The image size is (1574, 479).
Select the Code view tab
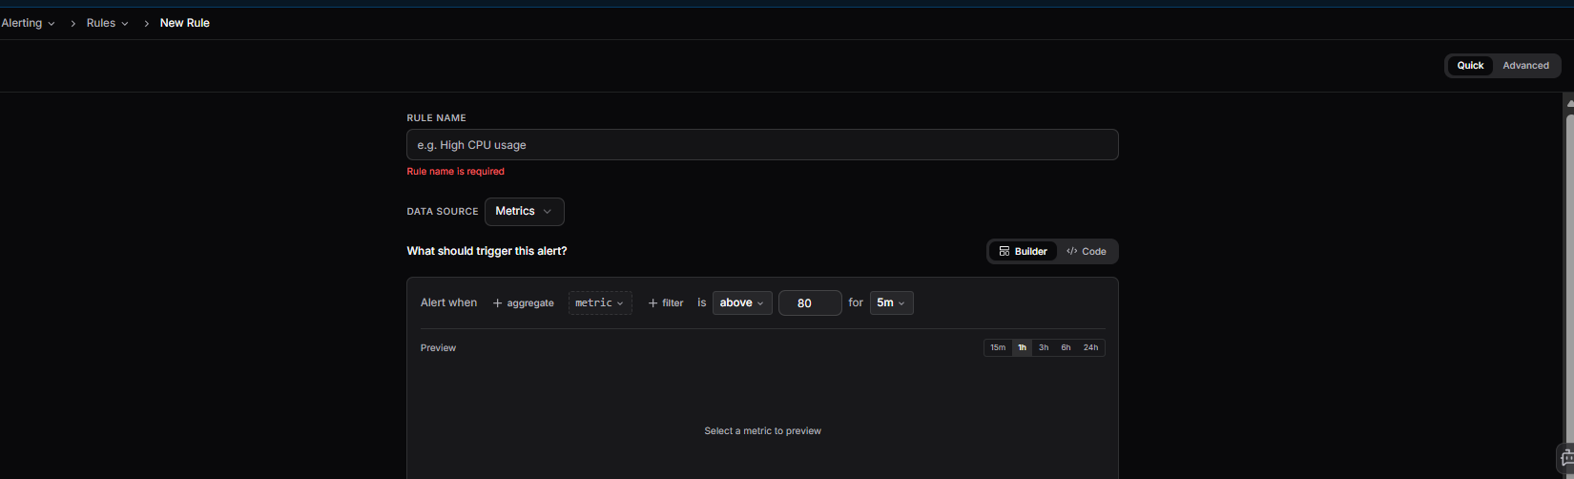[1087, 252]
